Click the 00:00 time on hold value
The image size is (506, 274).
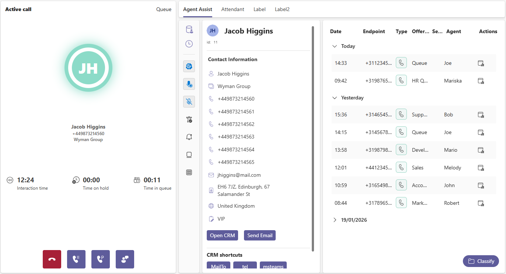tap(91, 180)
